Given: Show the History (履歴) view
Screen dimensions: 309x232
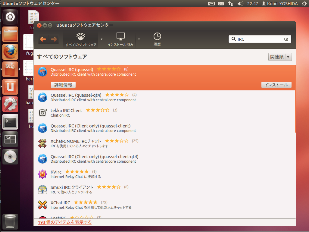Looking at the screenshot, I should click(157, 39).
